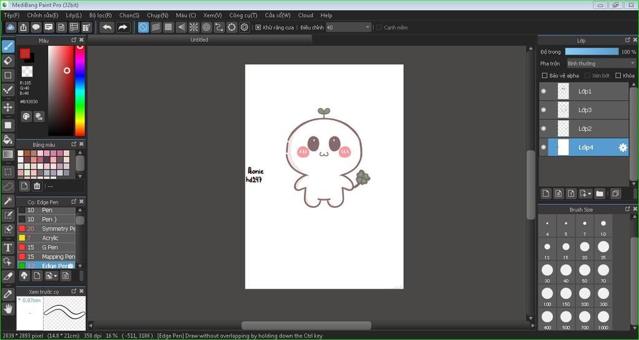639x340 pixels.
Task: Open the color palette icon under hex code
Action: coord(26,116)
